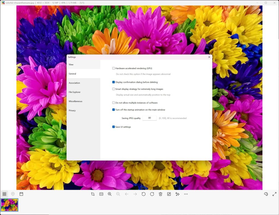The image size is (279, 215).
Task: Maximize the image viewer window
Action: [266, 3]
